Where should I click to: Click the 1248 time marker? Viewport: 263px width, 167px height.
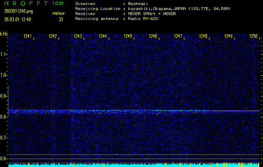203,36
